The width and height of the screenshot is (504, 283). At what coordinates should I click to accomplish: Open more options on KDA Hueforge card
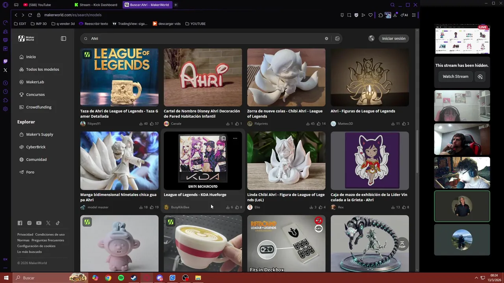coord(235,138)
